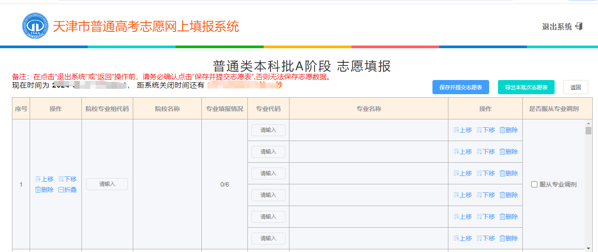Click the 序号 column header

[21, 109]
